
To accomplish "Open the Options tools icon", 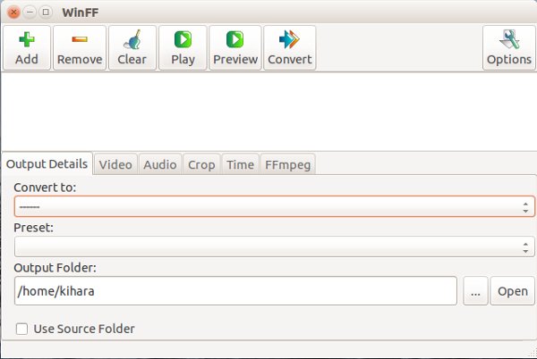I will [x=508, y=47].
